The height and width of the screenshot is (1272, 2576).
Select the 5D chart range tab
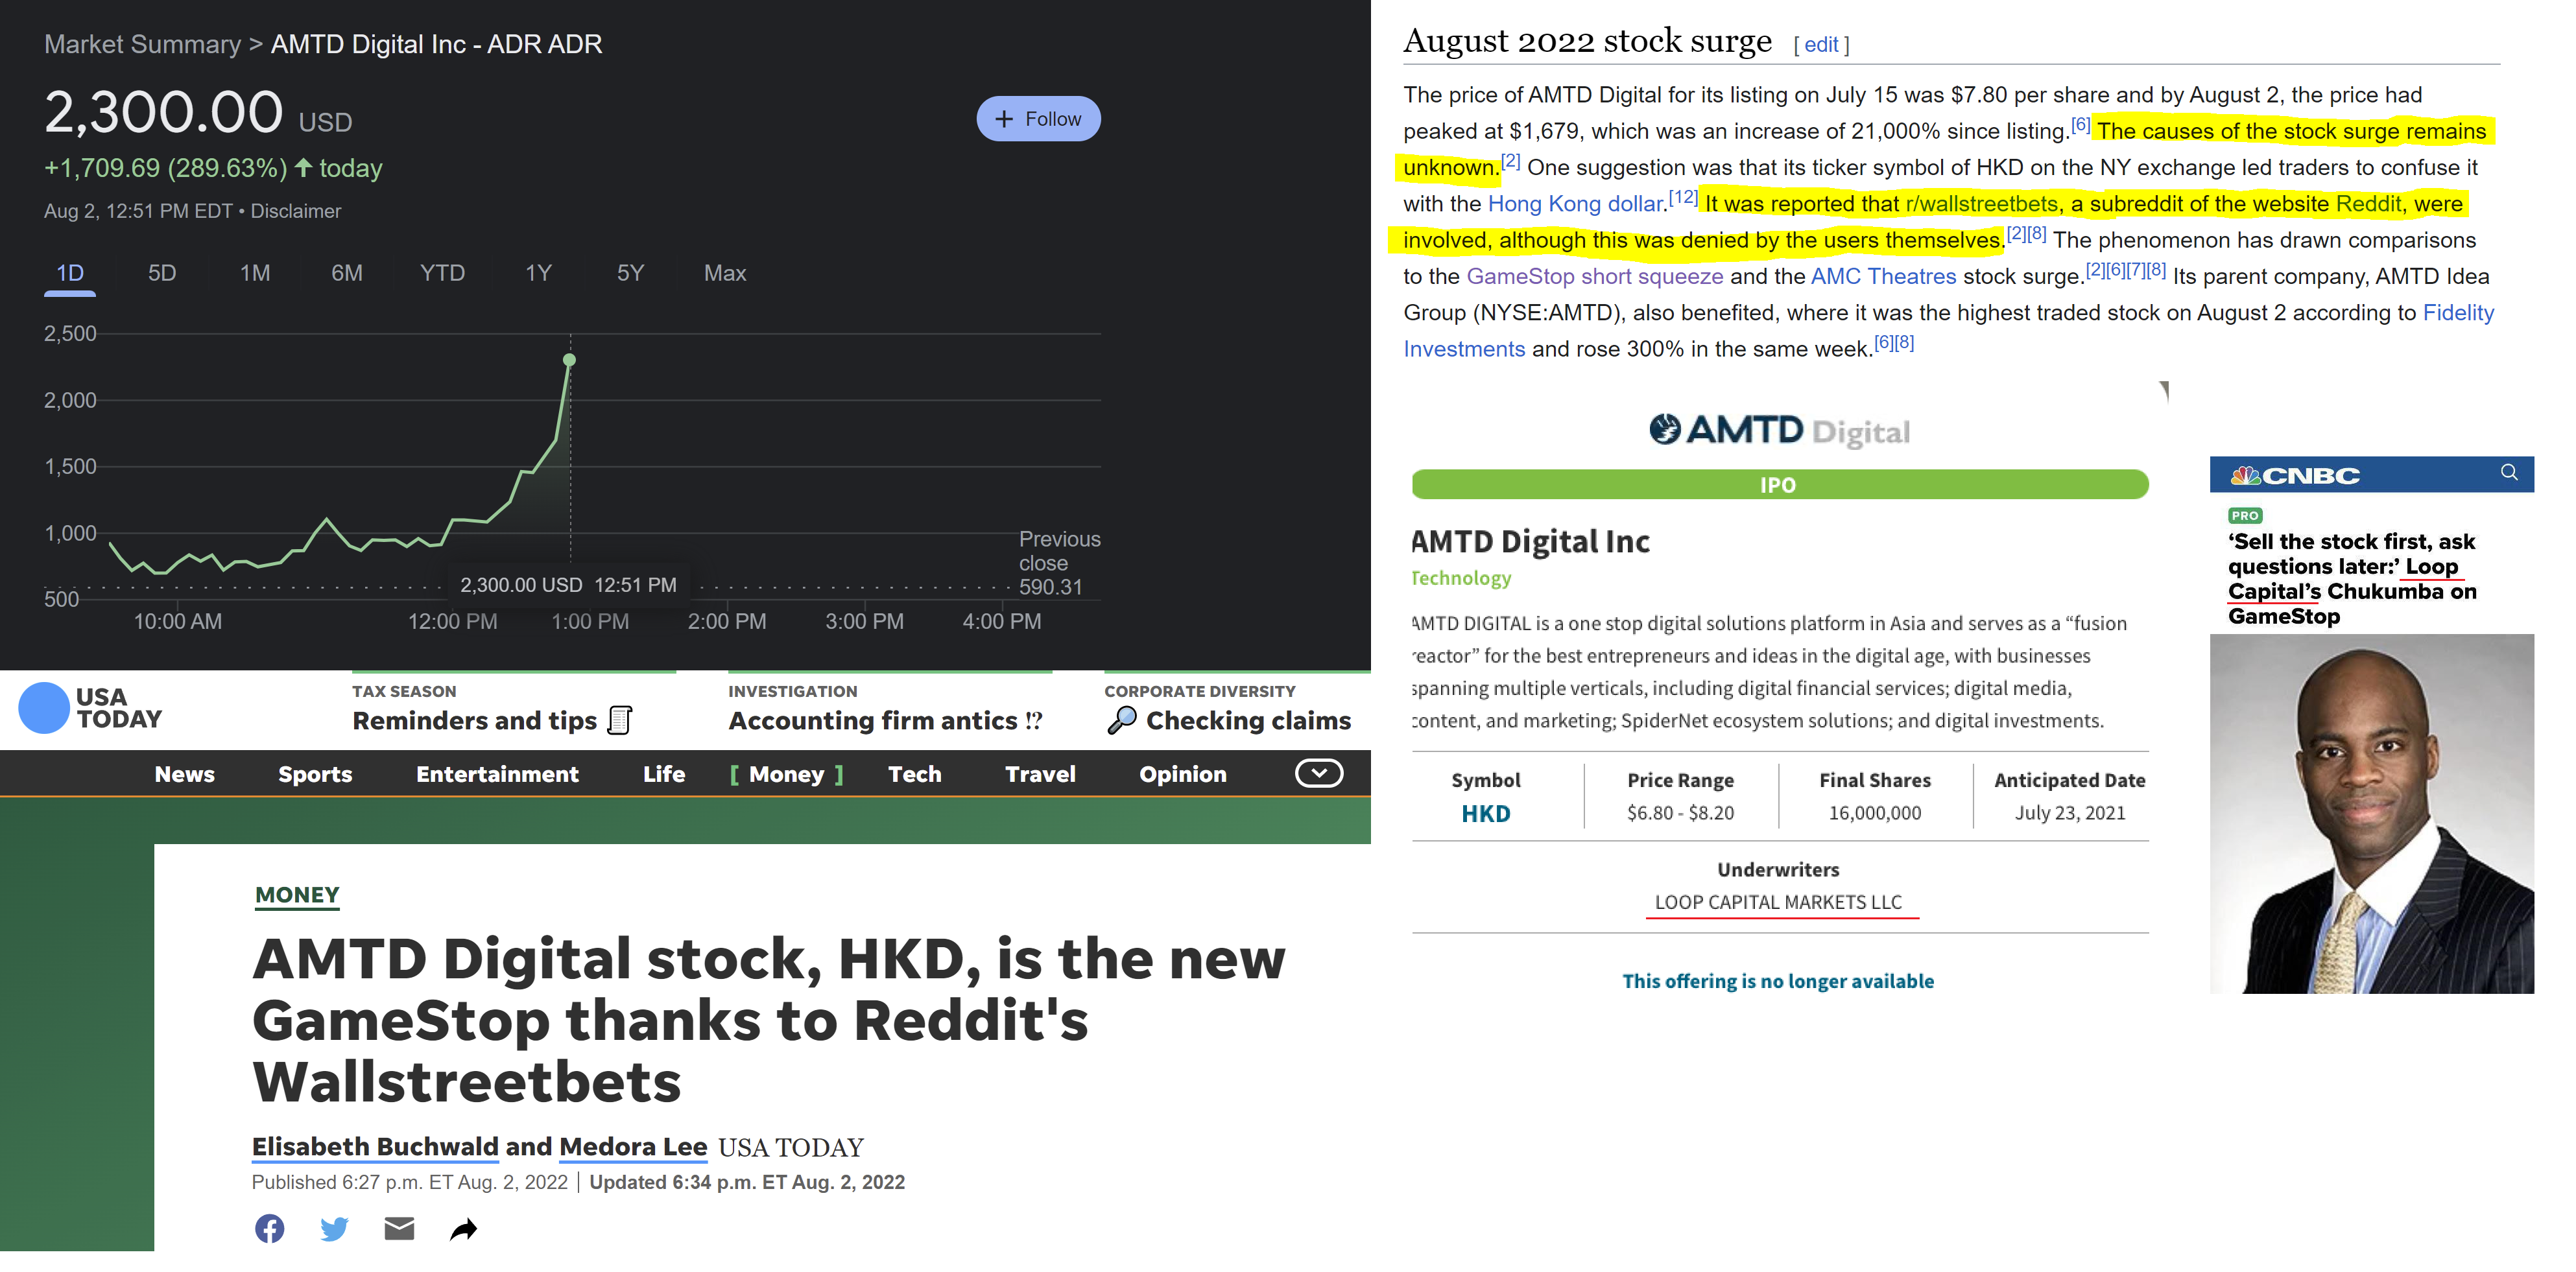[x=162, y=273]
